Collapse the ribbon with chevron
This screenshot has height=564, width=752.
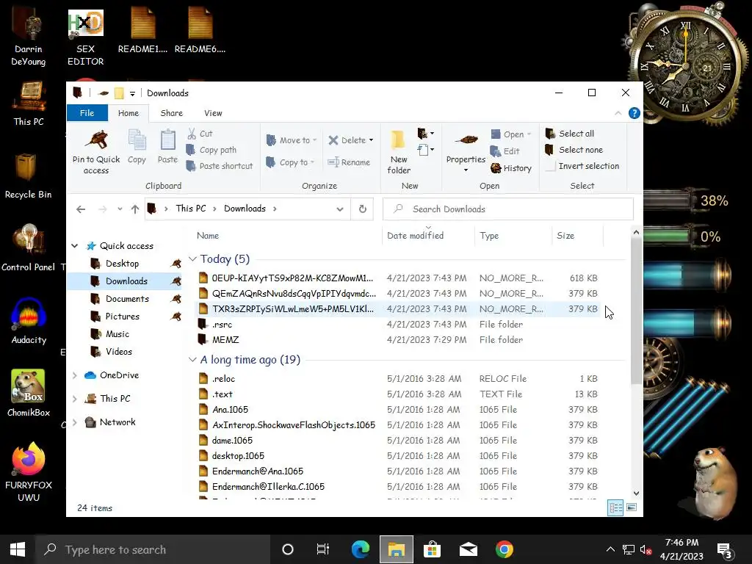618,113
